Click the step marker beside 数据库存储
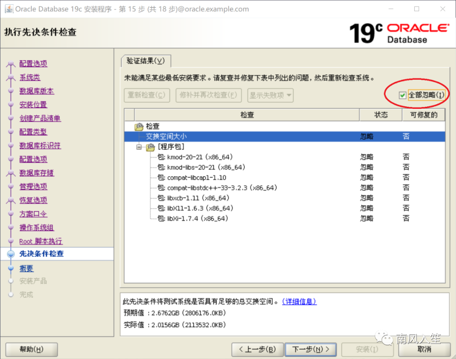The height and width of the screenshot is (359, 456). point(11,173)
